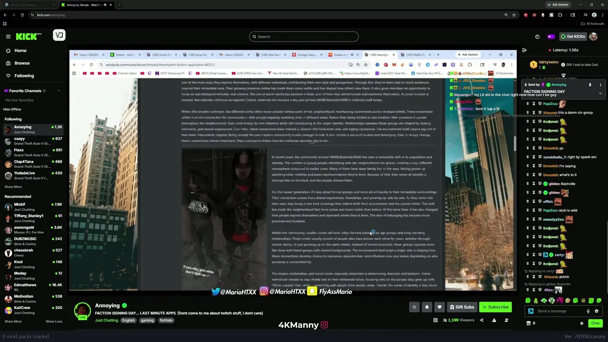
Task: Click the Just Chatting category link
Action: point(106,321)
